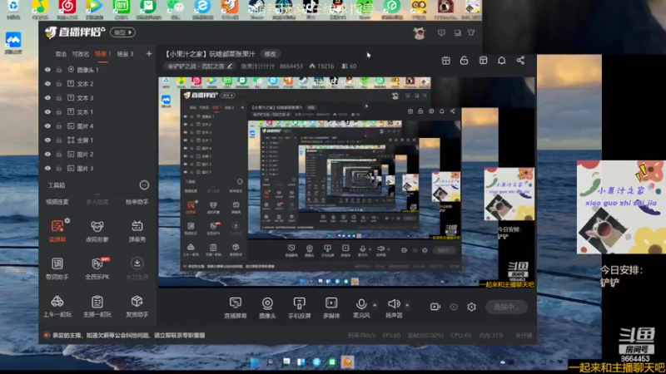Click the share icon in room header

click(520, 60)
